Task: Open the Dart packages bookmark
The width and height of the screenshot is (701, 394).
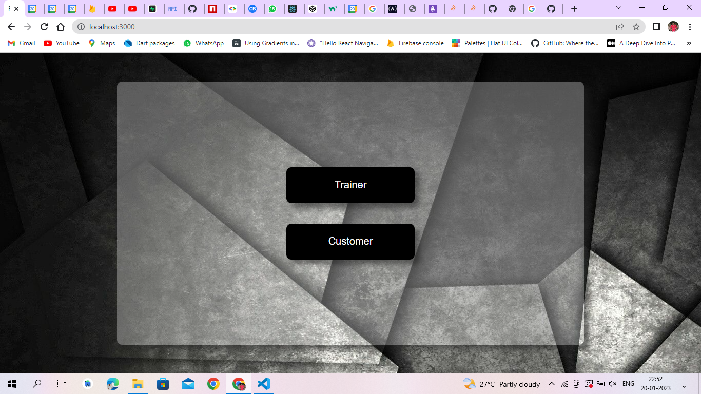Action: pos(149,43)
